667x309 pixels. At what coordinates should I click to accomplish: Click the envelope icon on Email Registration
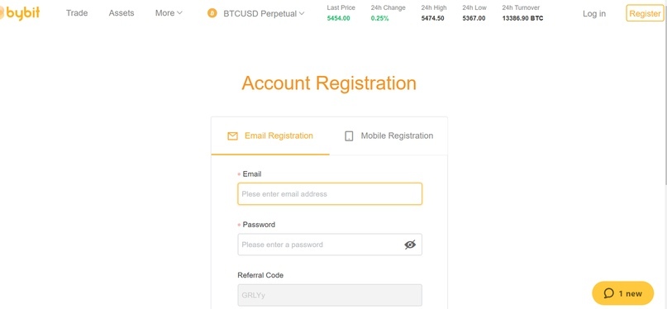coord(232,136)
